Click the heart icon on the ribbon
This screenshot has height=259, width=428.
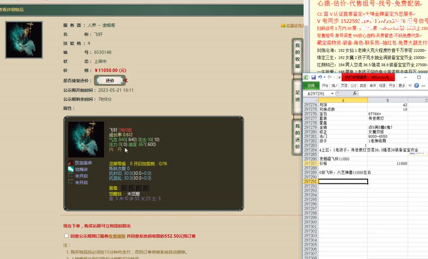tap(410, 86)
